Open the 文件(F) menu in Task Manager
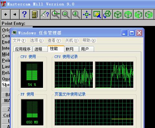 click(x=19, y=41)
